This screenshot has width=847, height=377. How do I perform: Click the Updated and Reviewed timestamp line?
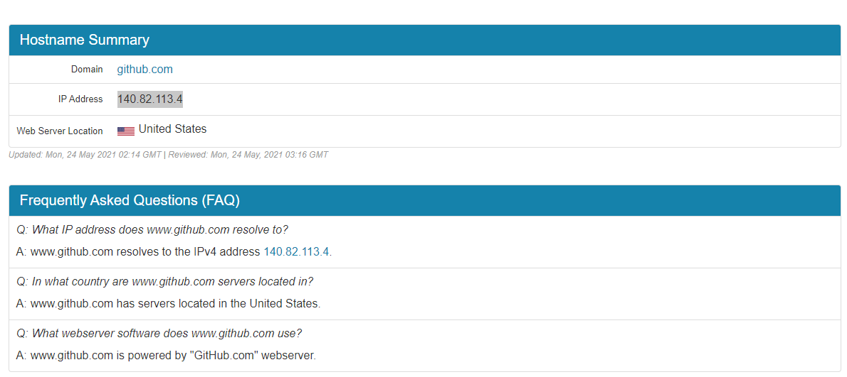[x=169, y=155]
